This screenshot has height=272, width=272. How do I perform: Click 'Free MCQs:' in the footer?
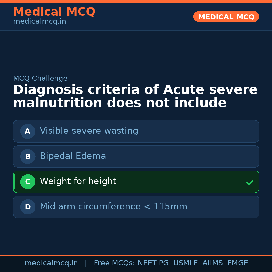click(115, 263)
